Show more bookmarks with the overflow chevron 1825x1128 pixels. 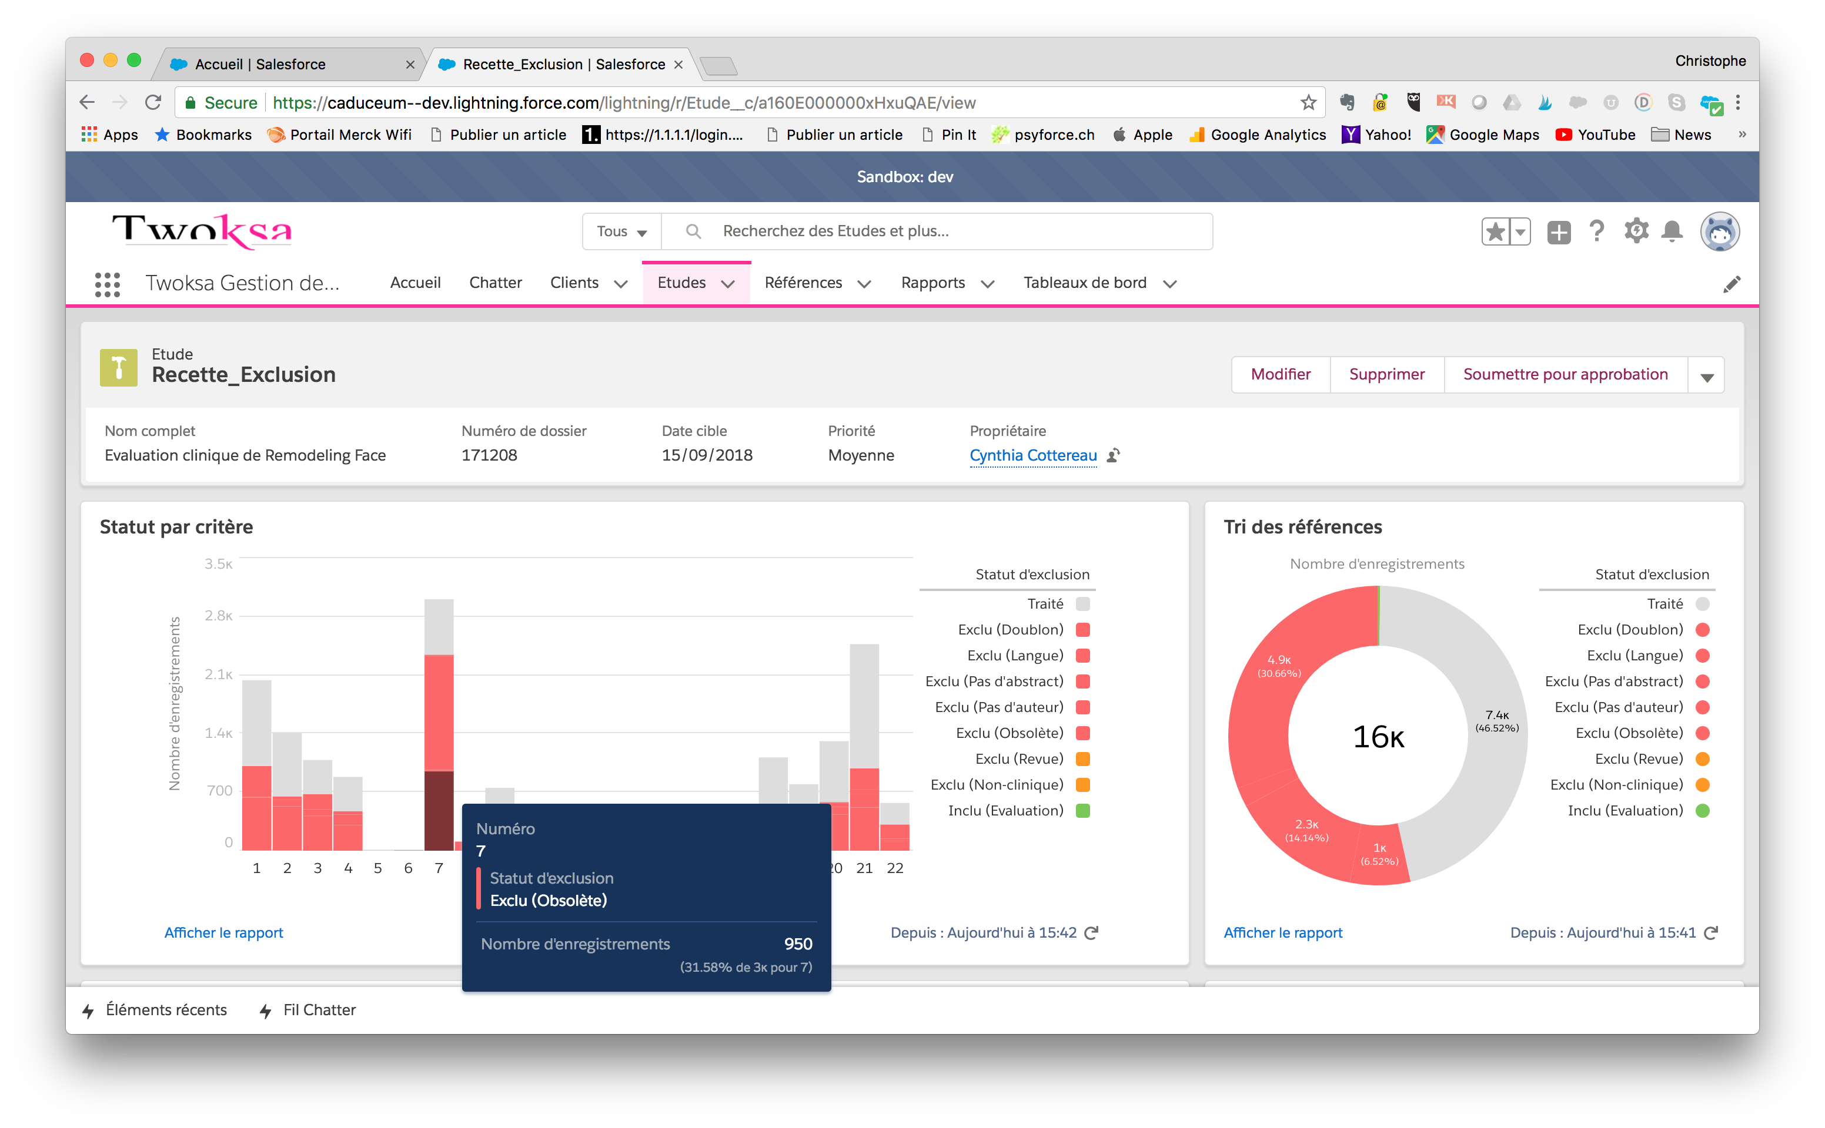[x=1742, y=135]
